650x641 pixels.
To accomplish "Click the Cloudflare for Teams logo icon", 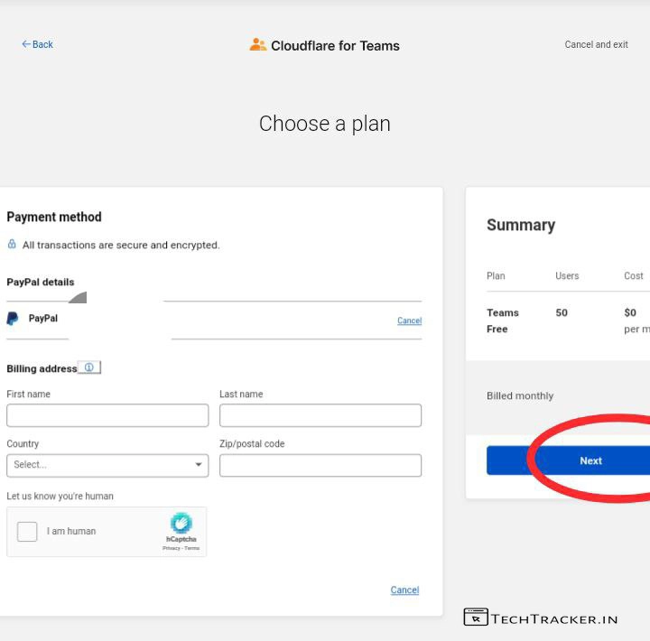I will (x=258, y=44).
